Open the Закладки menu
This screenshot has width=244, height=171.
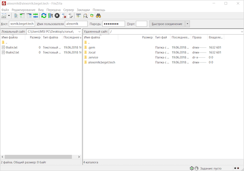(x=83, y=10)
